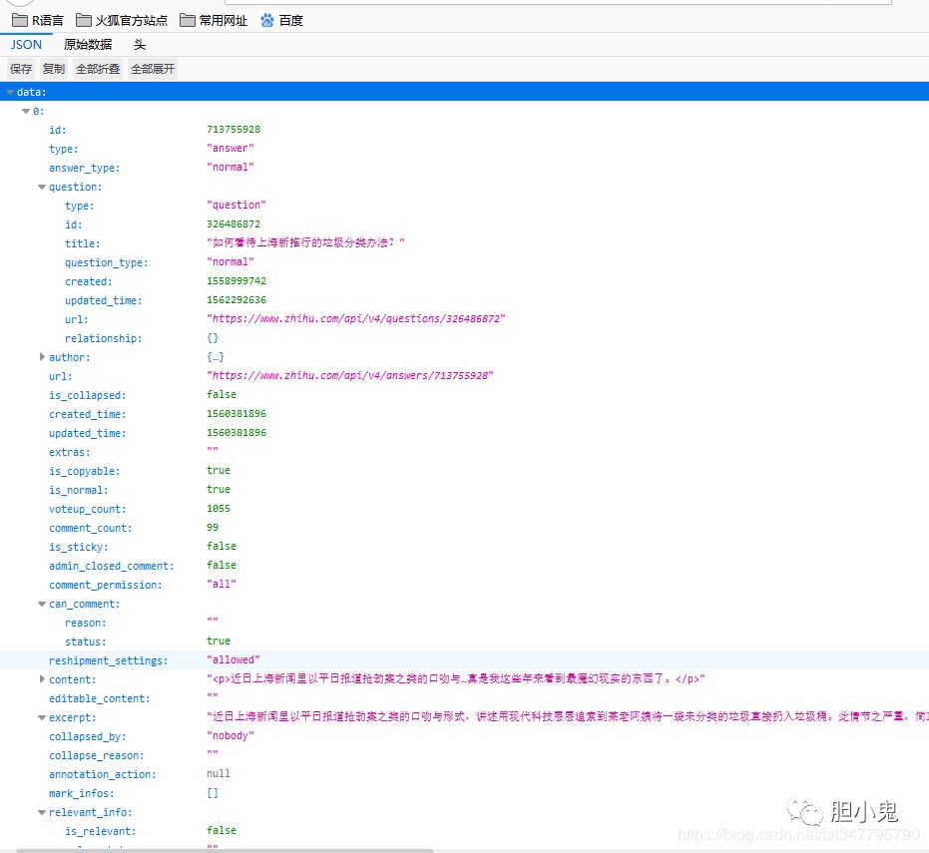Select the comment_permission value "all"
The height and width of the screenshot is (853, 929).
[221, 584]
